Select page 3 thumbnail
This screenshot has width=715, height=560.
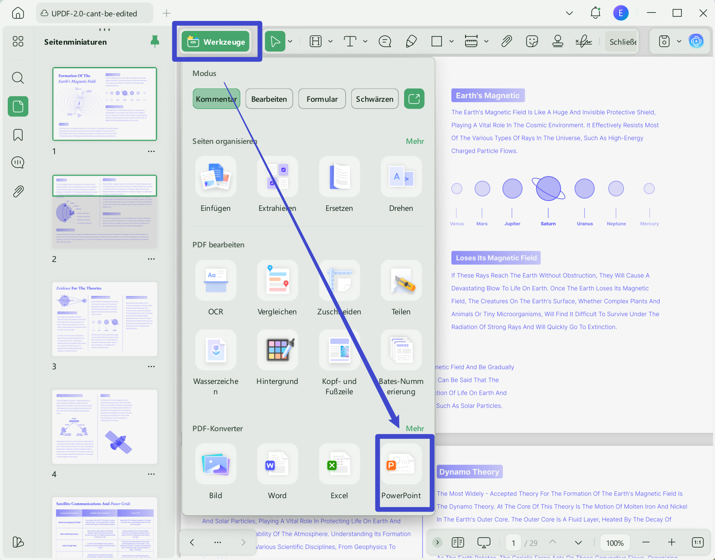tap(105, 319)
